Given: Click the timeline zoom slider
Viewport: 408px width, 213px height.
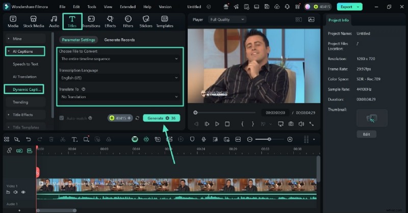Looking at the screenshot, I should 270,139.
